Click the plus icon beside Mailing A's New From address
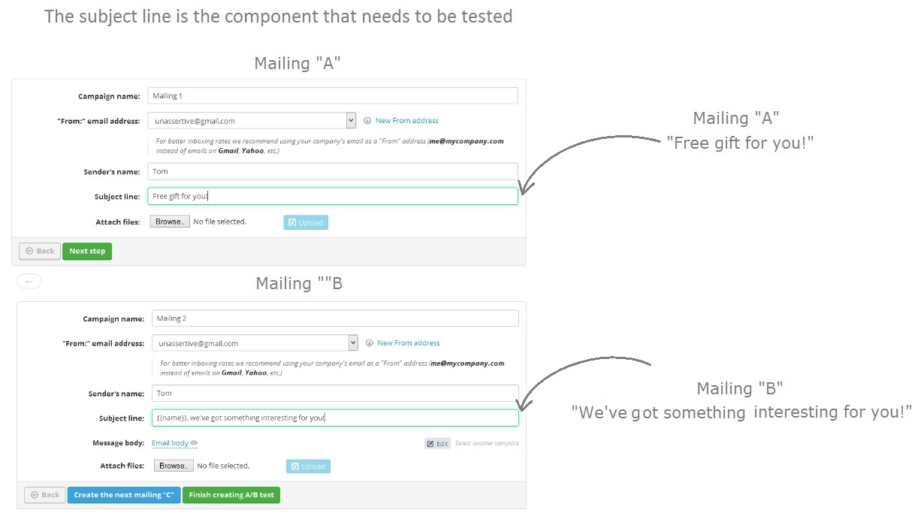 point(367,121)
